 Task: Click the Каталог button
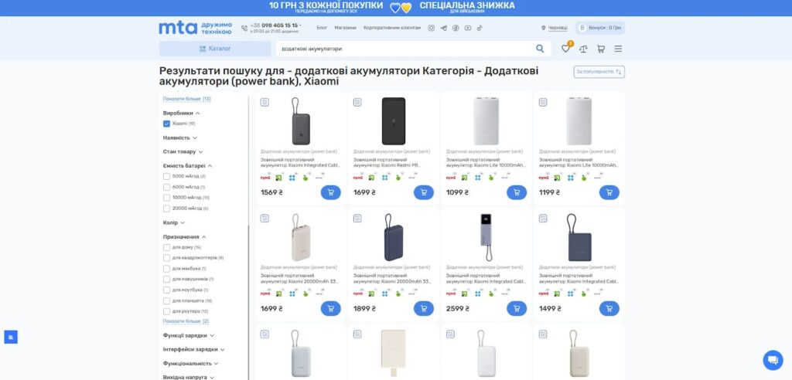(215, 49)
